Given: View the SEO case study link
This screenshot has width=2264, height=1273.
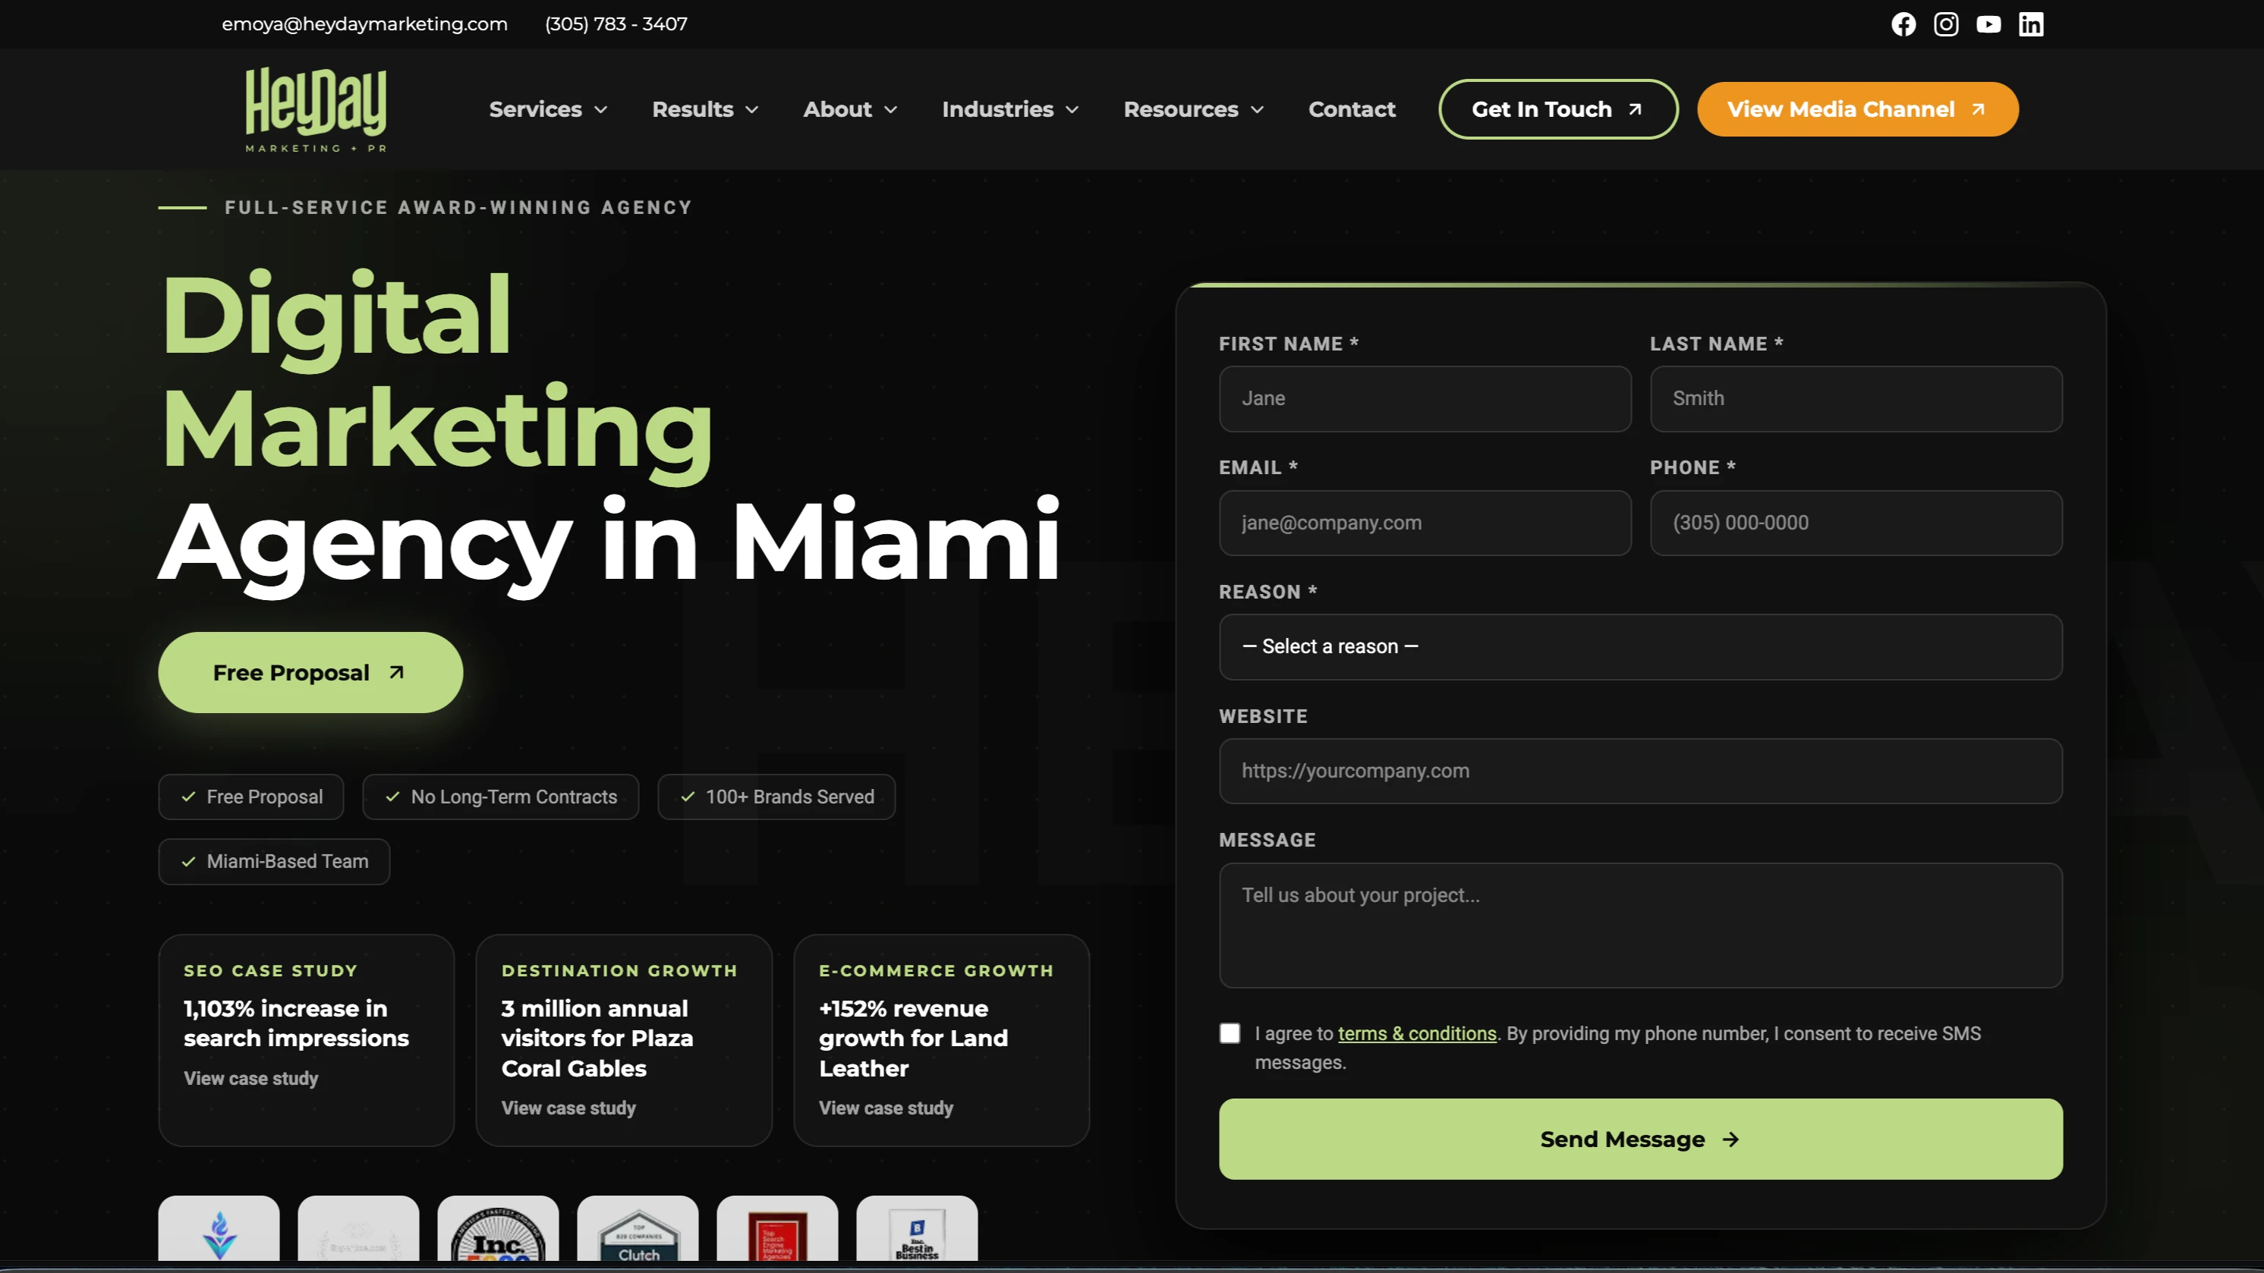Looking at the screenshot, I should pos(250,1078).
